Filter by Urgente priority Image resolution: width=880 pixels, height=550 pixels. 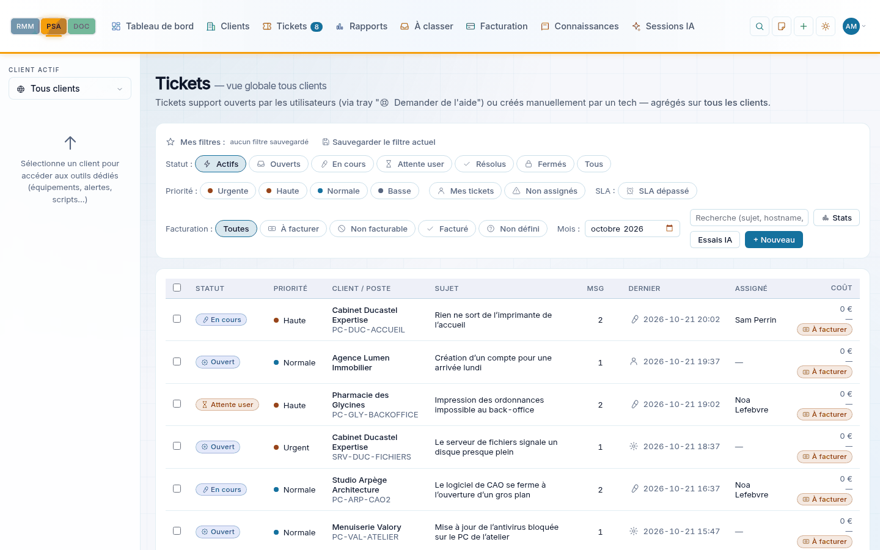point(228,191)
